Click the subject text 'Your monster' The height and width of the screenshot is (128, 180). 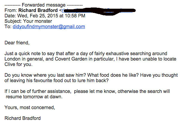[x=37, y=21]
